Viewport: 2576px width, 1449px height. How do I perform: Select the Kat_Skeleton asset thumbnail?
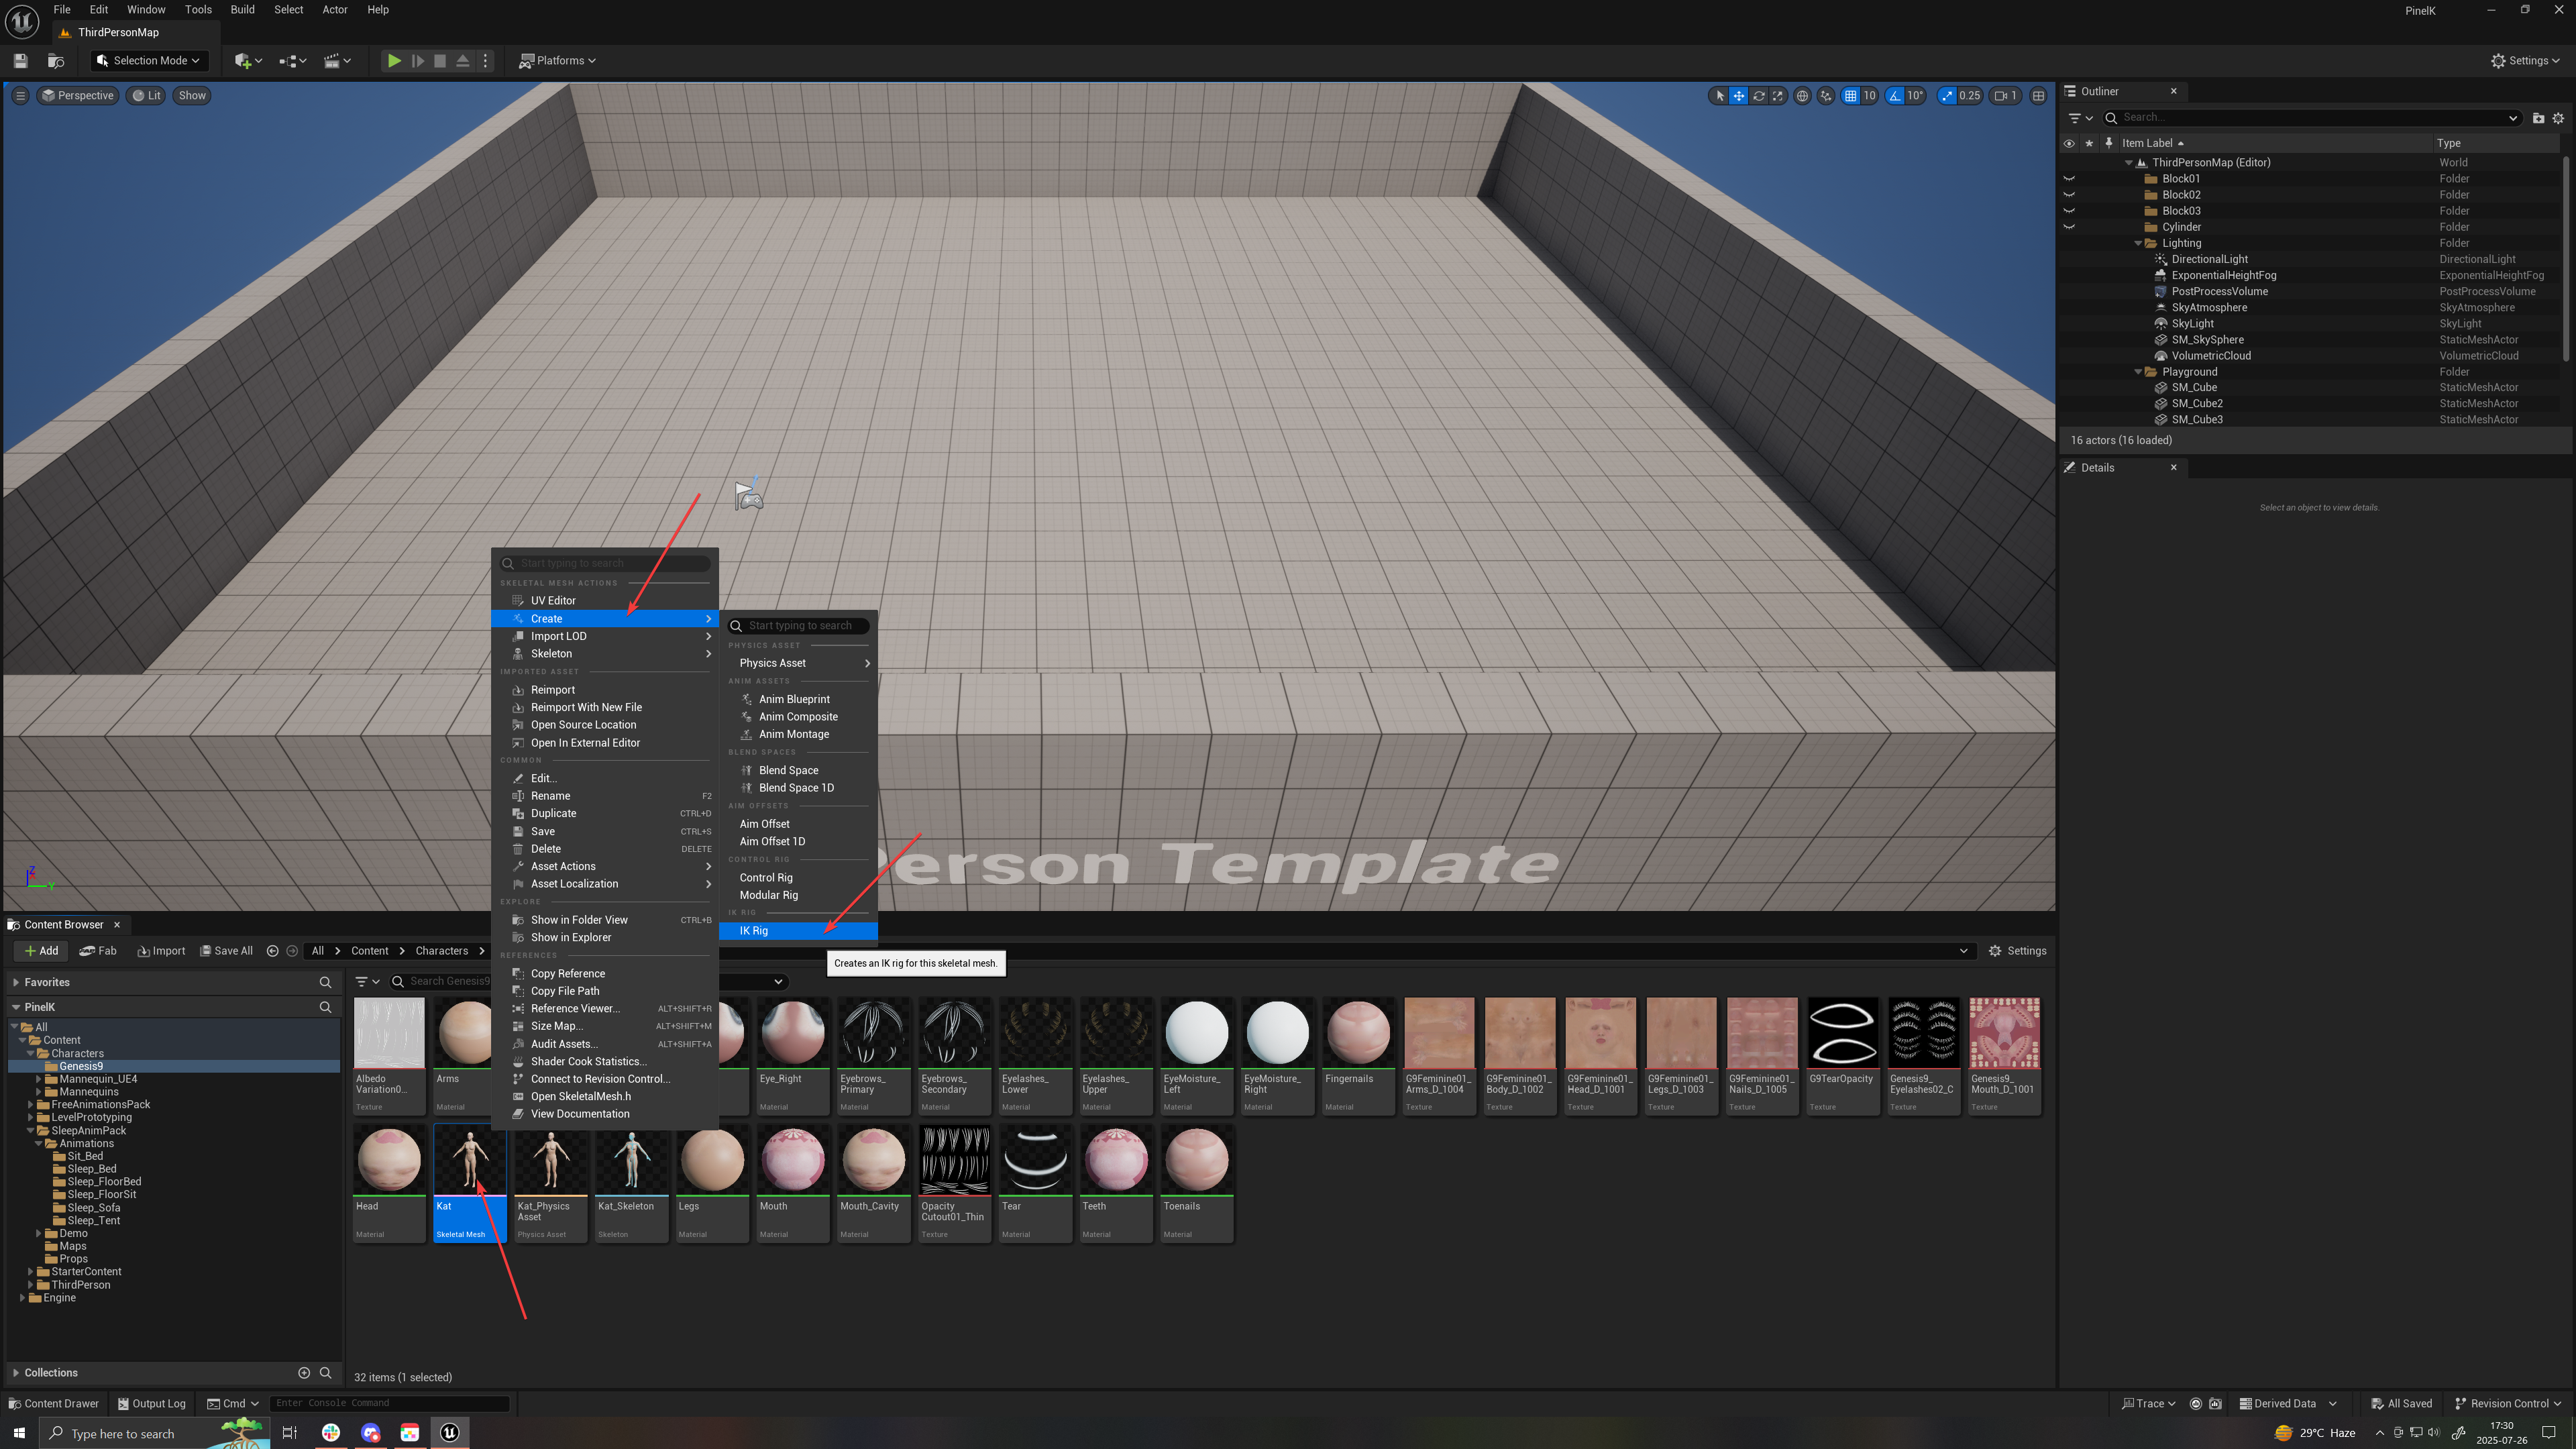631,1184
